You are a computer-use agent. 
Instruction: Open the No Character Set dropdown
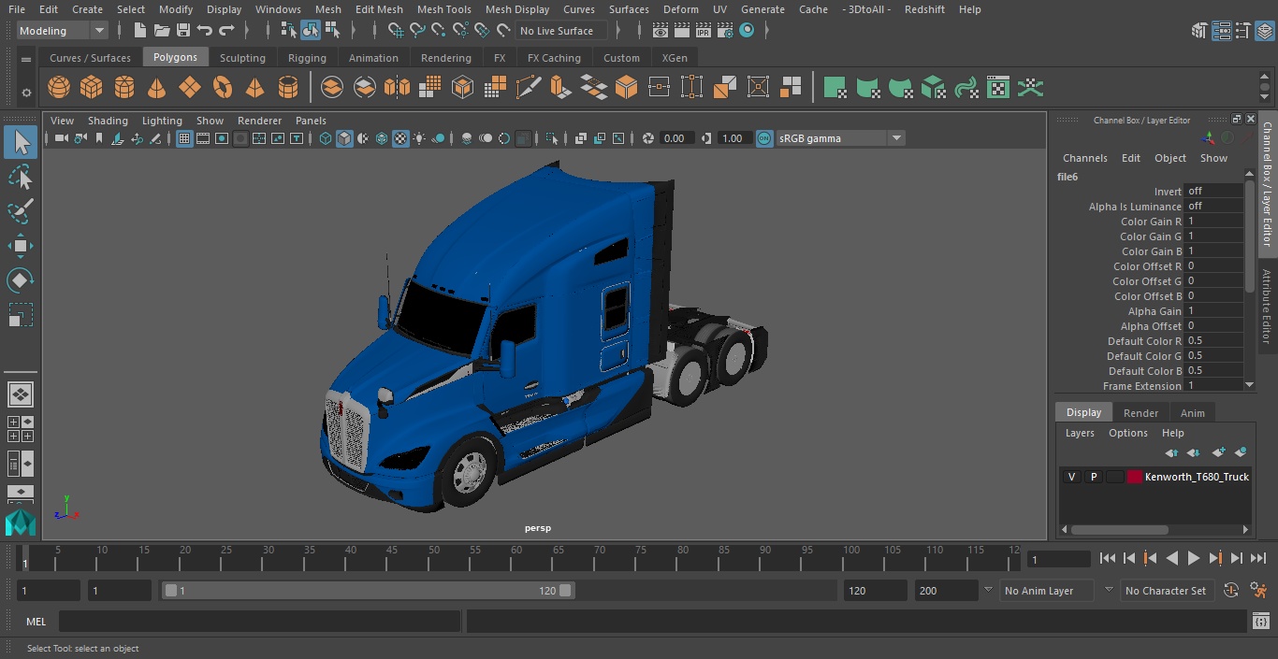point(1166,591)
